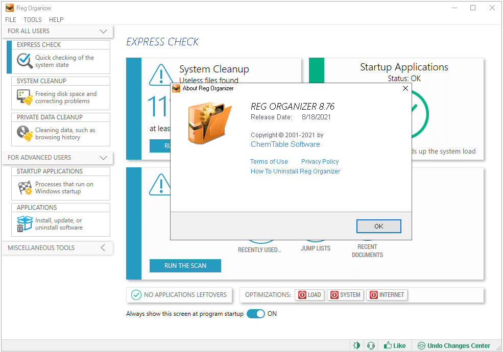Select the EXPRESS CHECK sidebar heading
This screenshot has height=352, width=503.
tap(39, 44)
